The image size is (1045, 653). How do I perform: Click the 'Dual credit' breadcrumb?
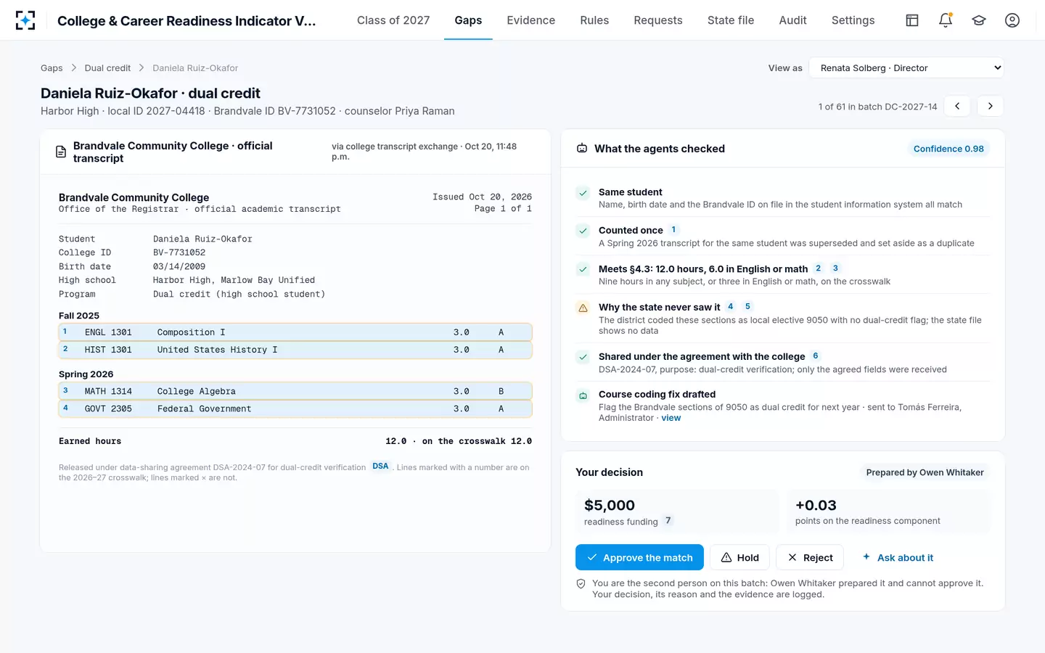click(x=107, y=68)
